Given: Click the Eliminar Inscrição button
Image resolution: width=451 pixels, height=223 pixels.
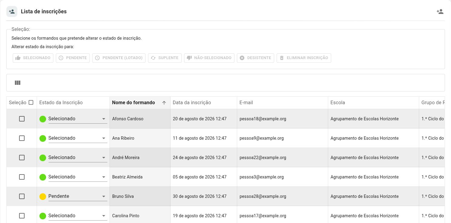Looking at the screenshot, I should (304, 58).
